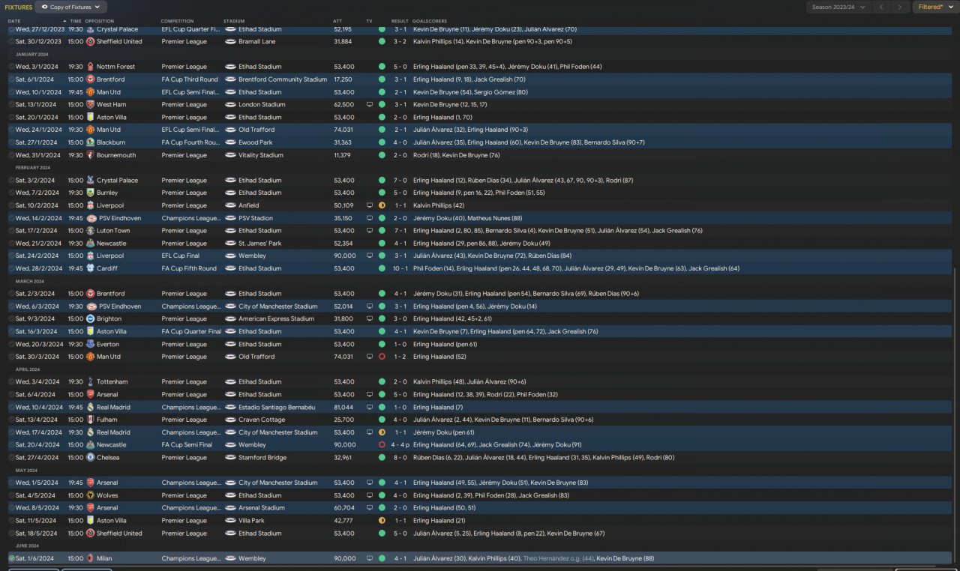
Task: Click the EFL Cup Final competition cell
Action: [182, 256]
